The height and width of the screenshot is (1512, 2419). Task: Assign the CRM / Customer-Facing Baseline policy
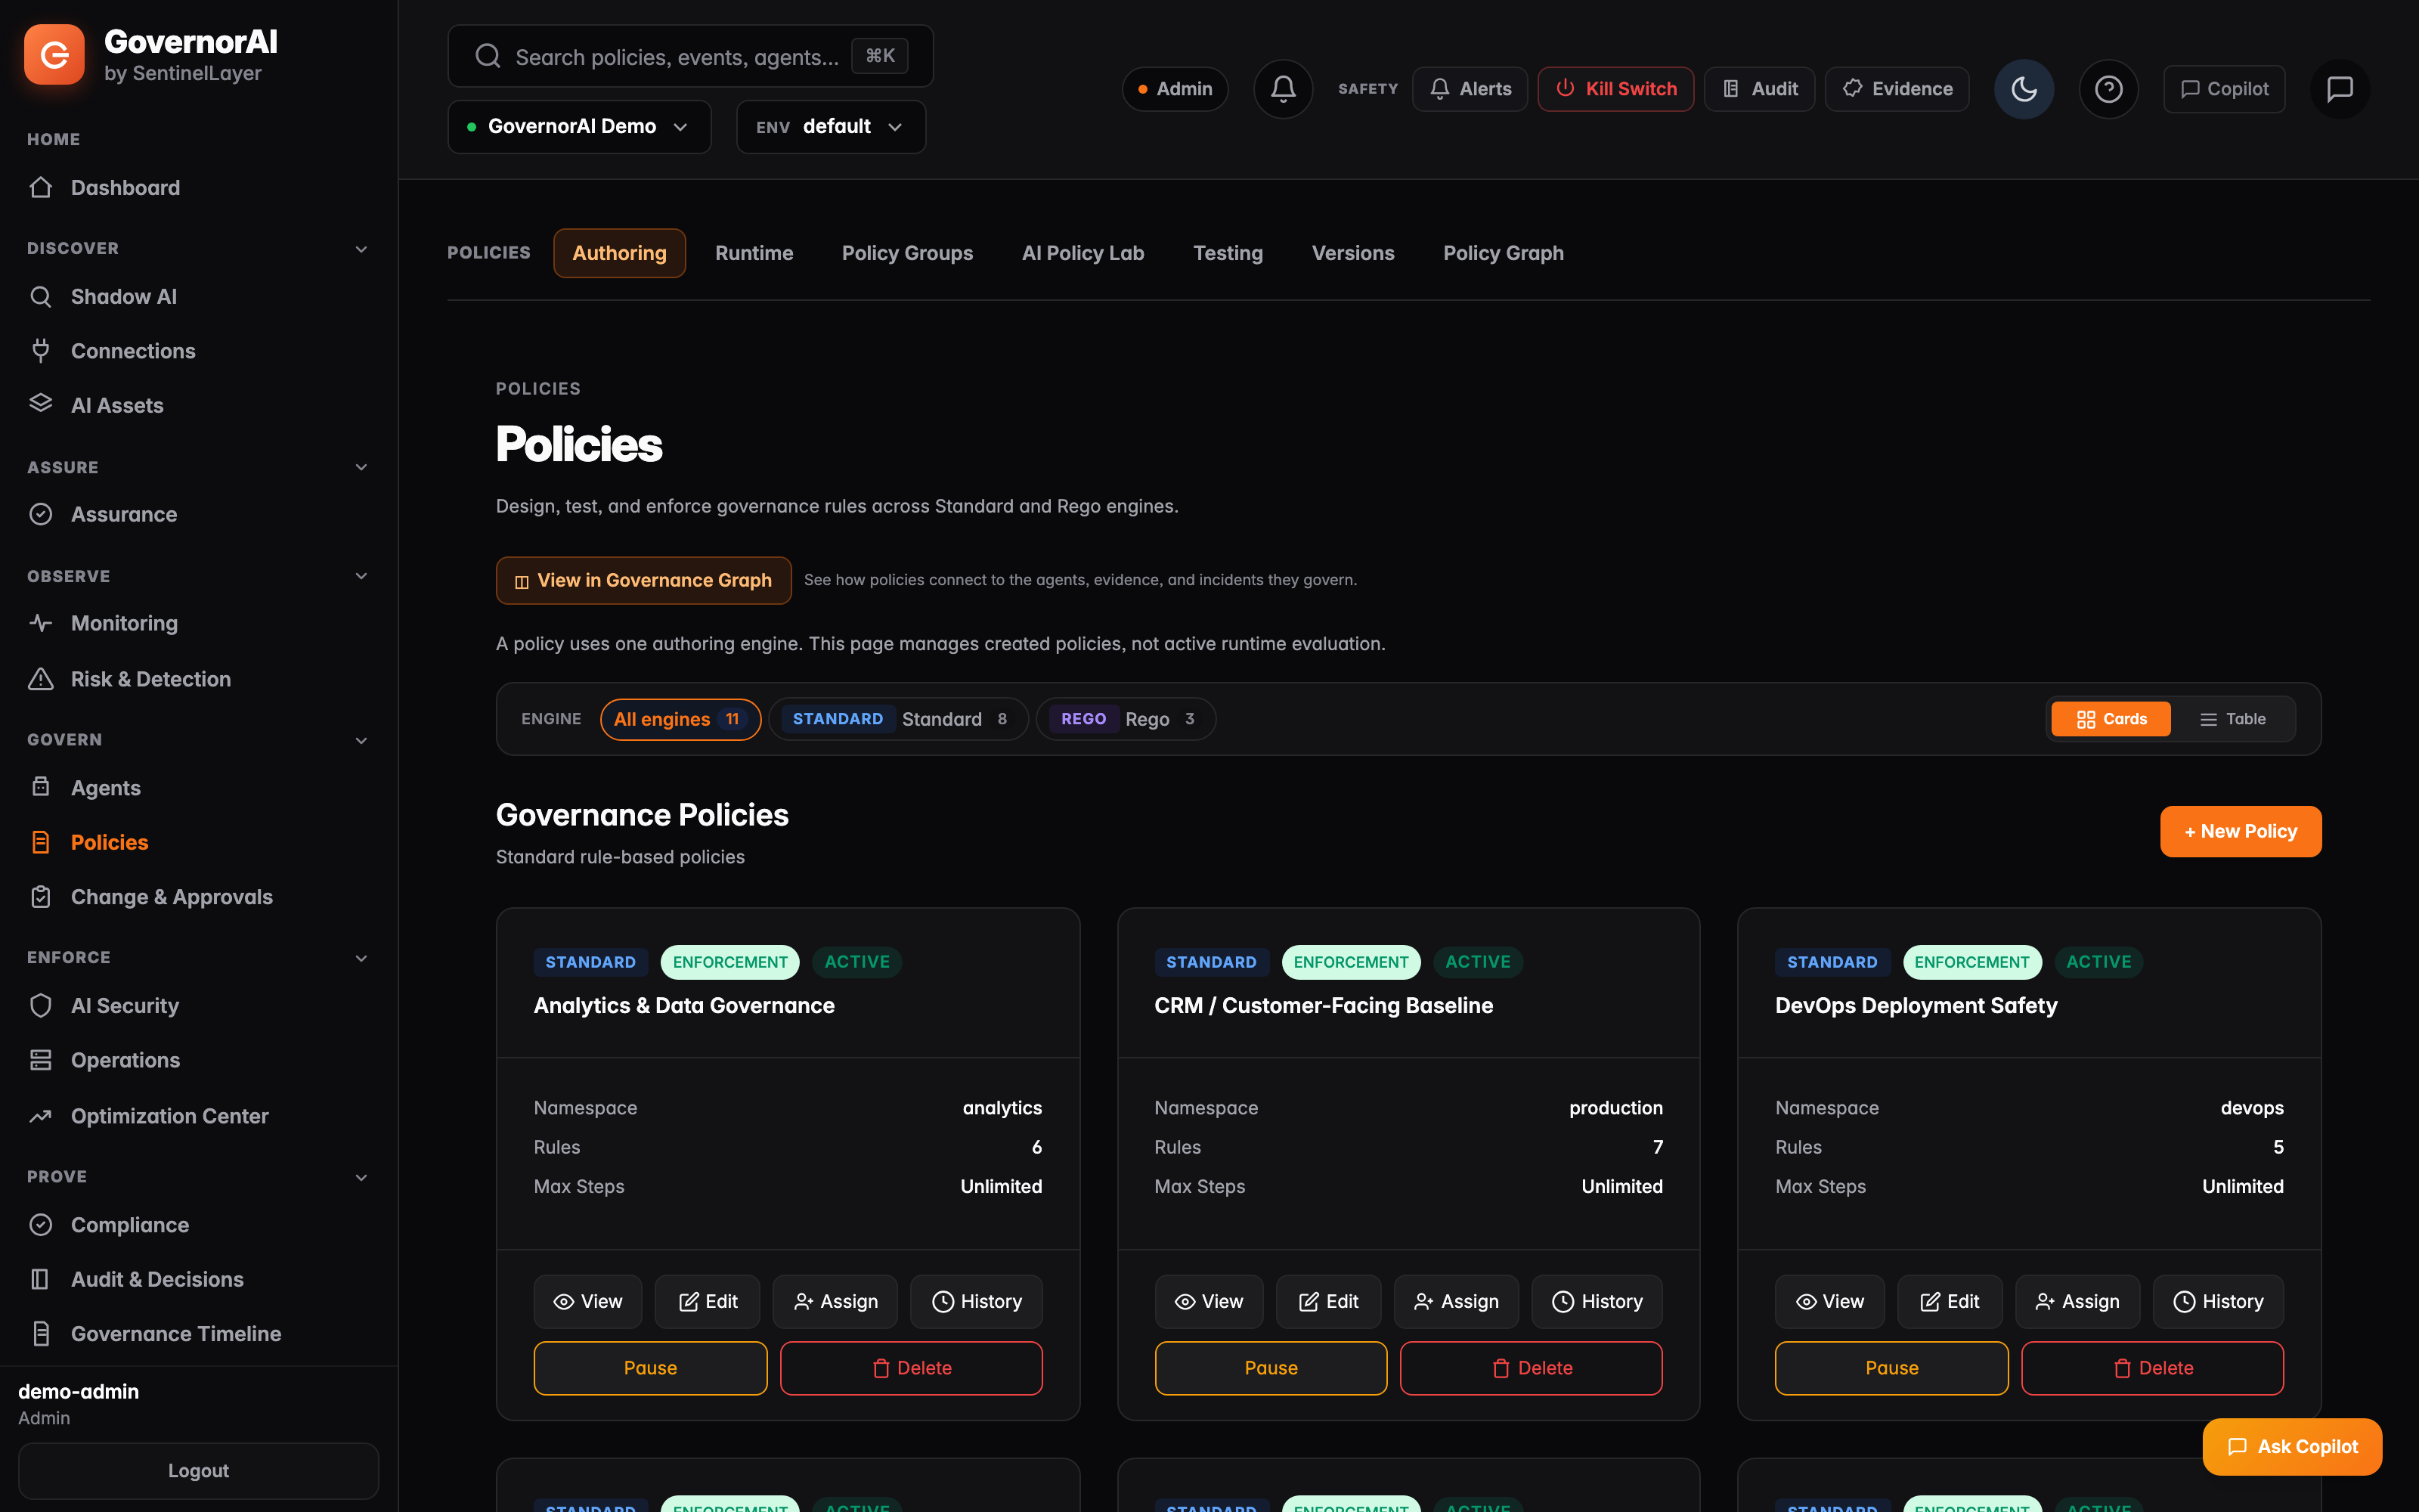click(1457, 1301)
